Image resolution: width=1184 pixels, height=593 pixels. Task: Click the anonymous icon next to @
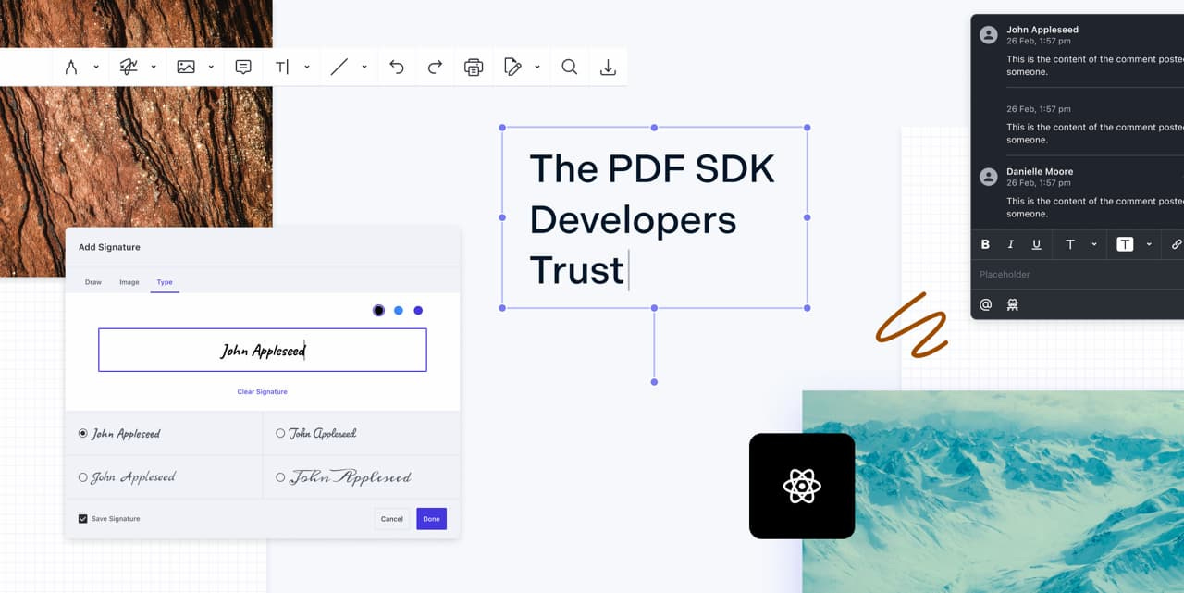coord(1012,304)
